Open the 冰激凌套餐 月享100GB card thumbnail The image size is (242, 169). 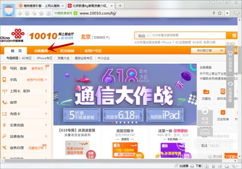click(x=77, y=148)
